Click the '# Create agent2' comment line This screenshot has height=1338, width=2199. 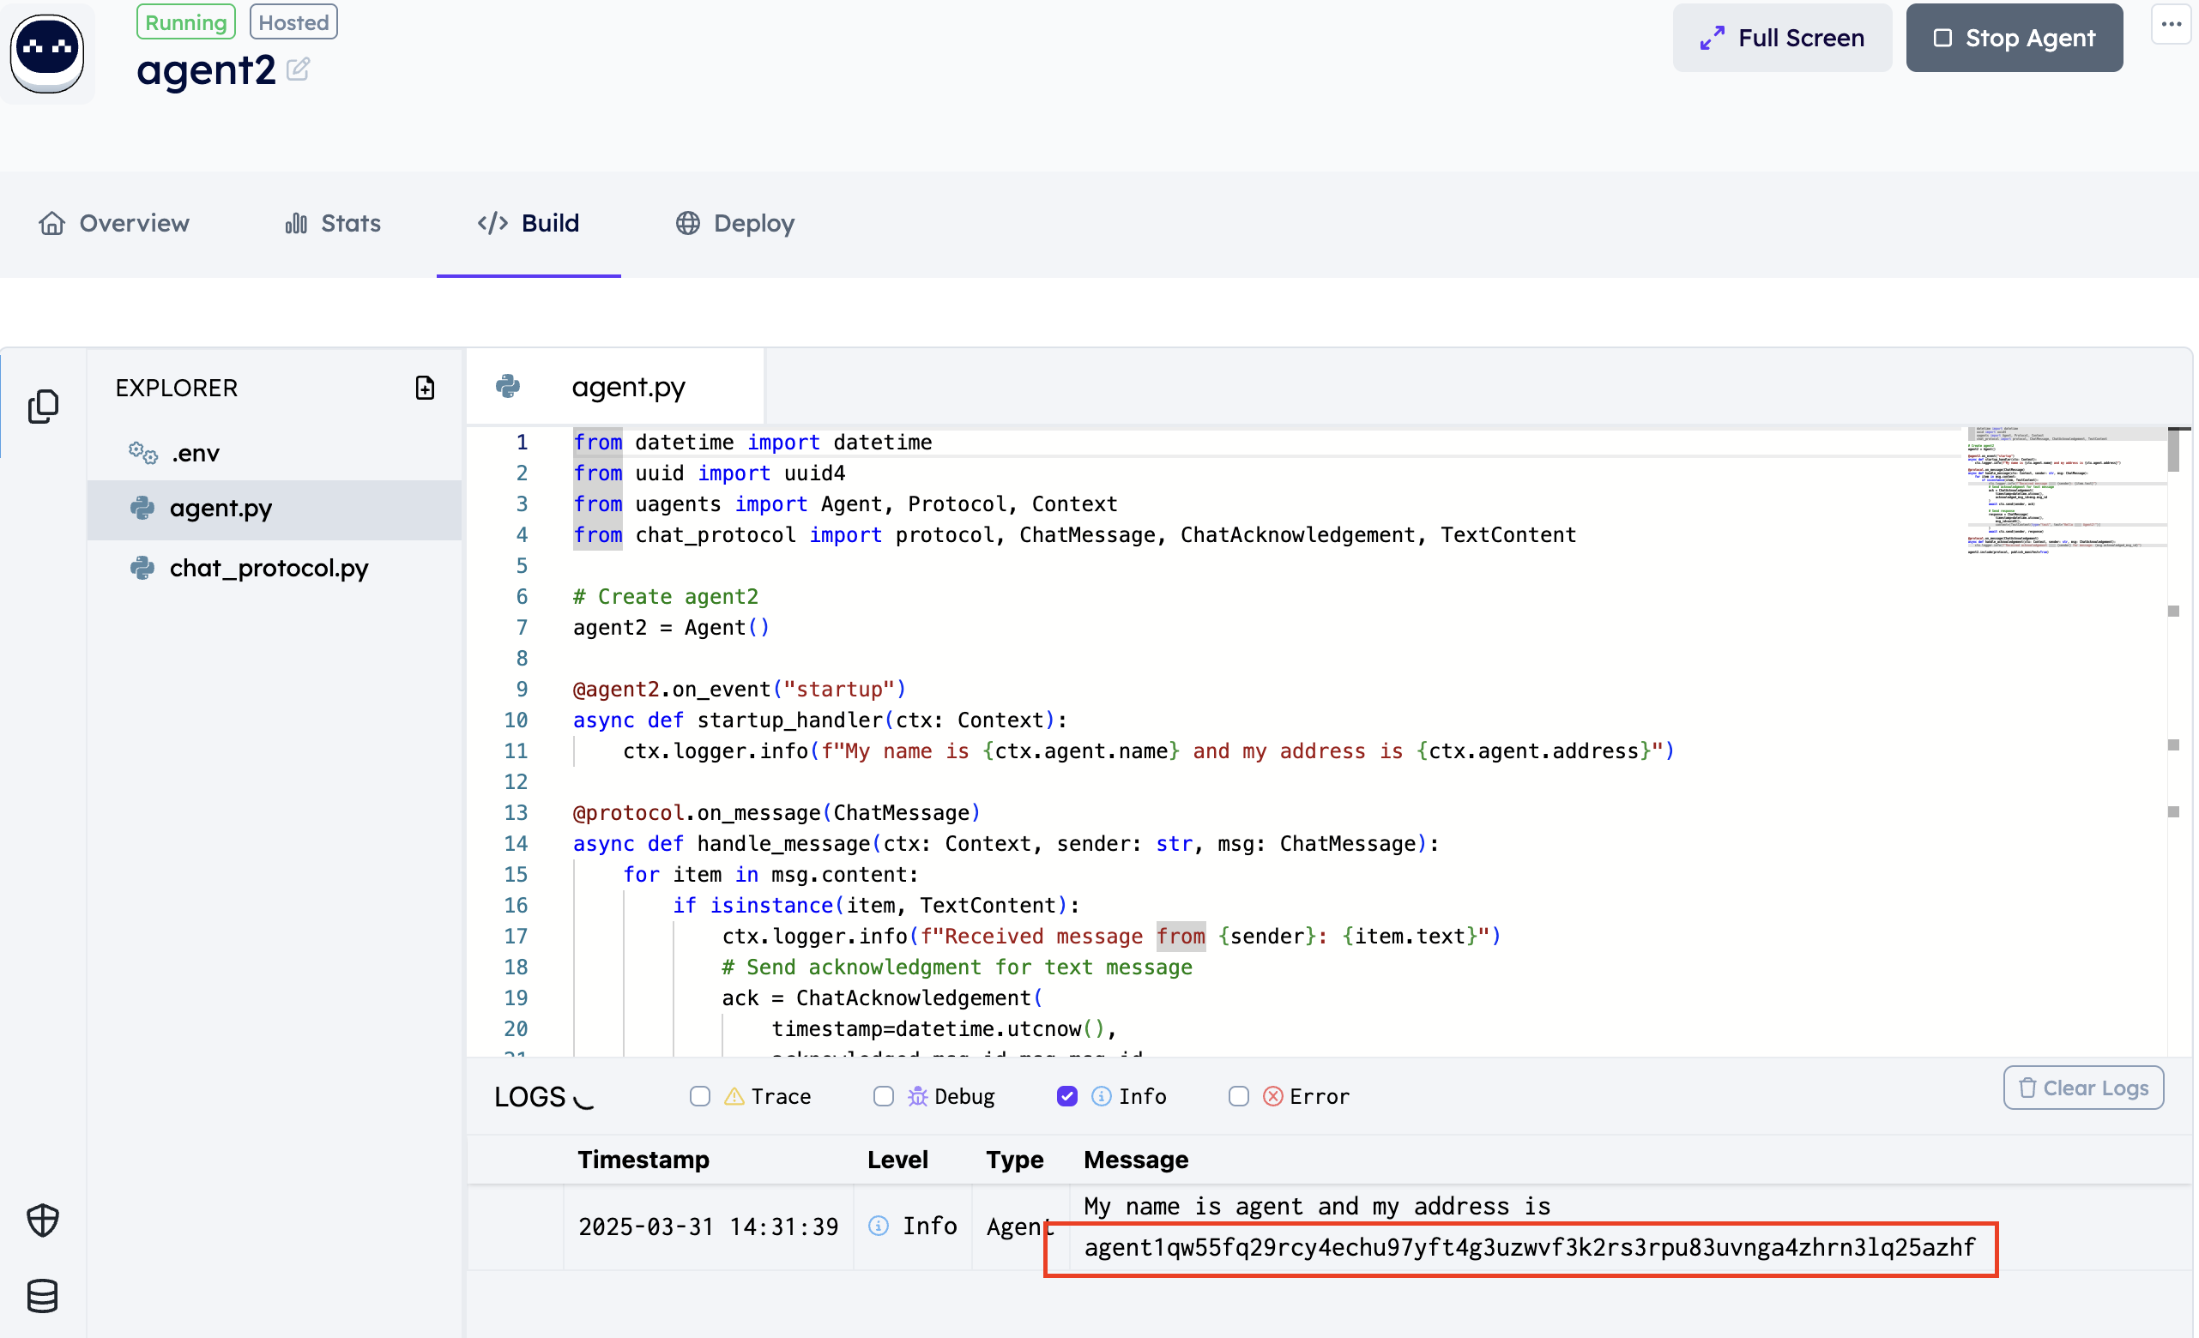[665, 597]
